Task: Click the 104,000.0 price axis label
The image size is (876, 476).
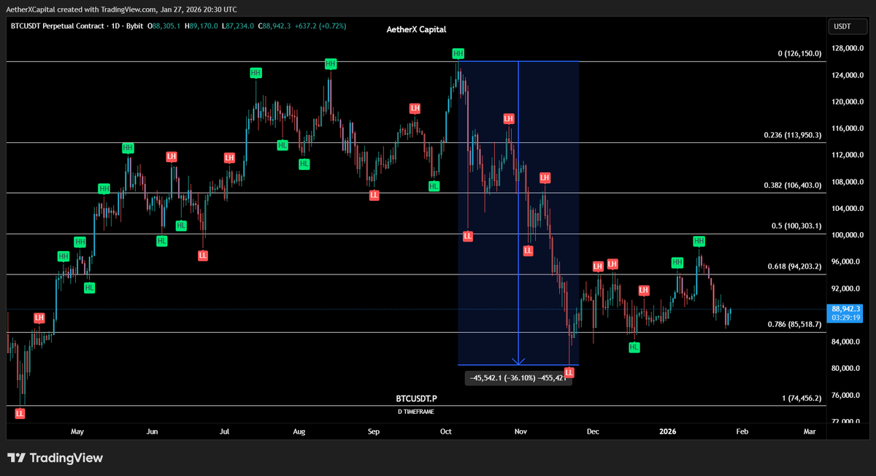Action: pos(847,209)
